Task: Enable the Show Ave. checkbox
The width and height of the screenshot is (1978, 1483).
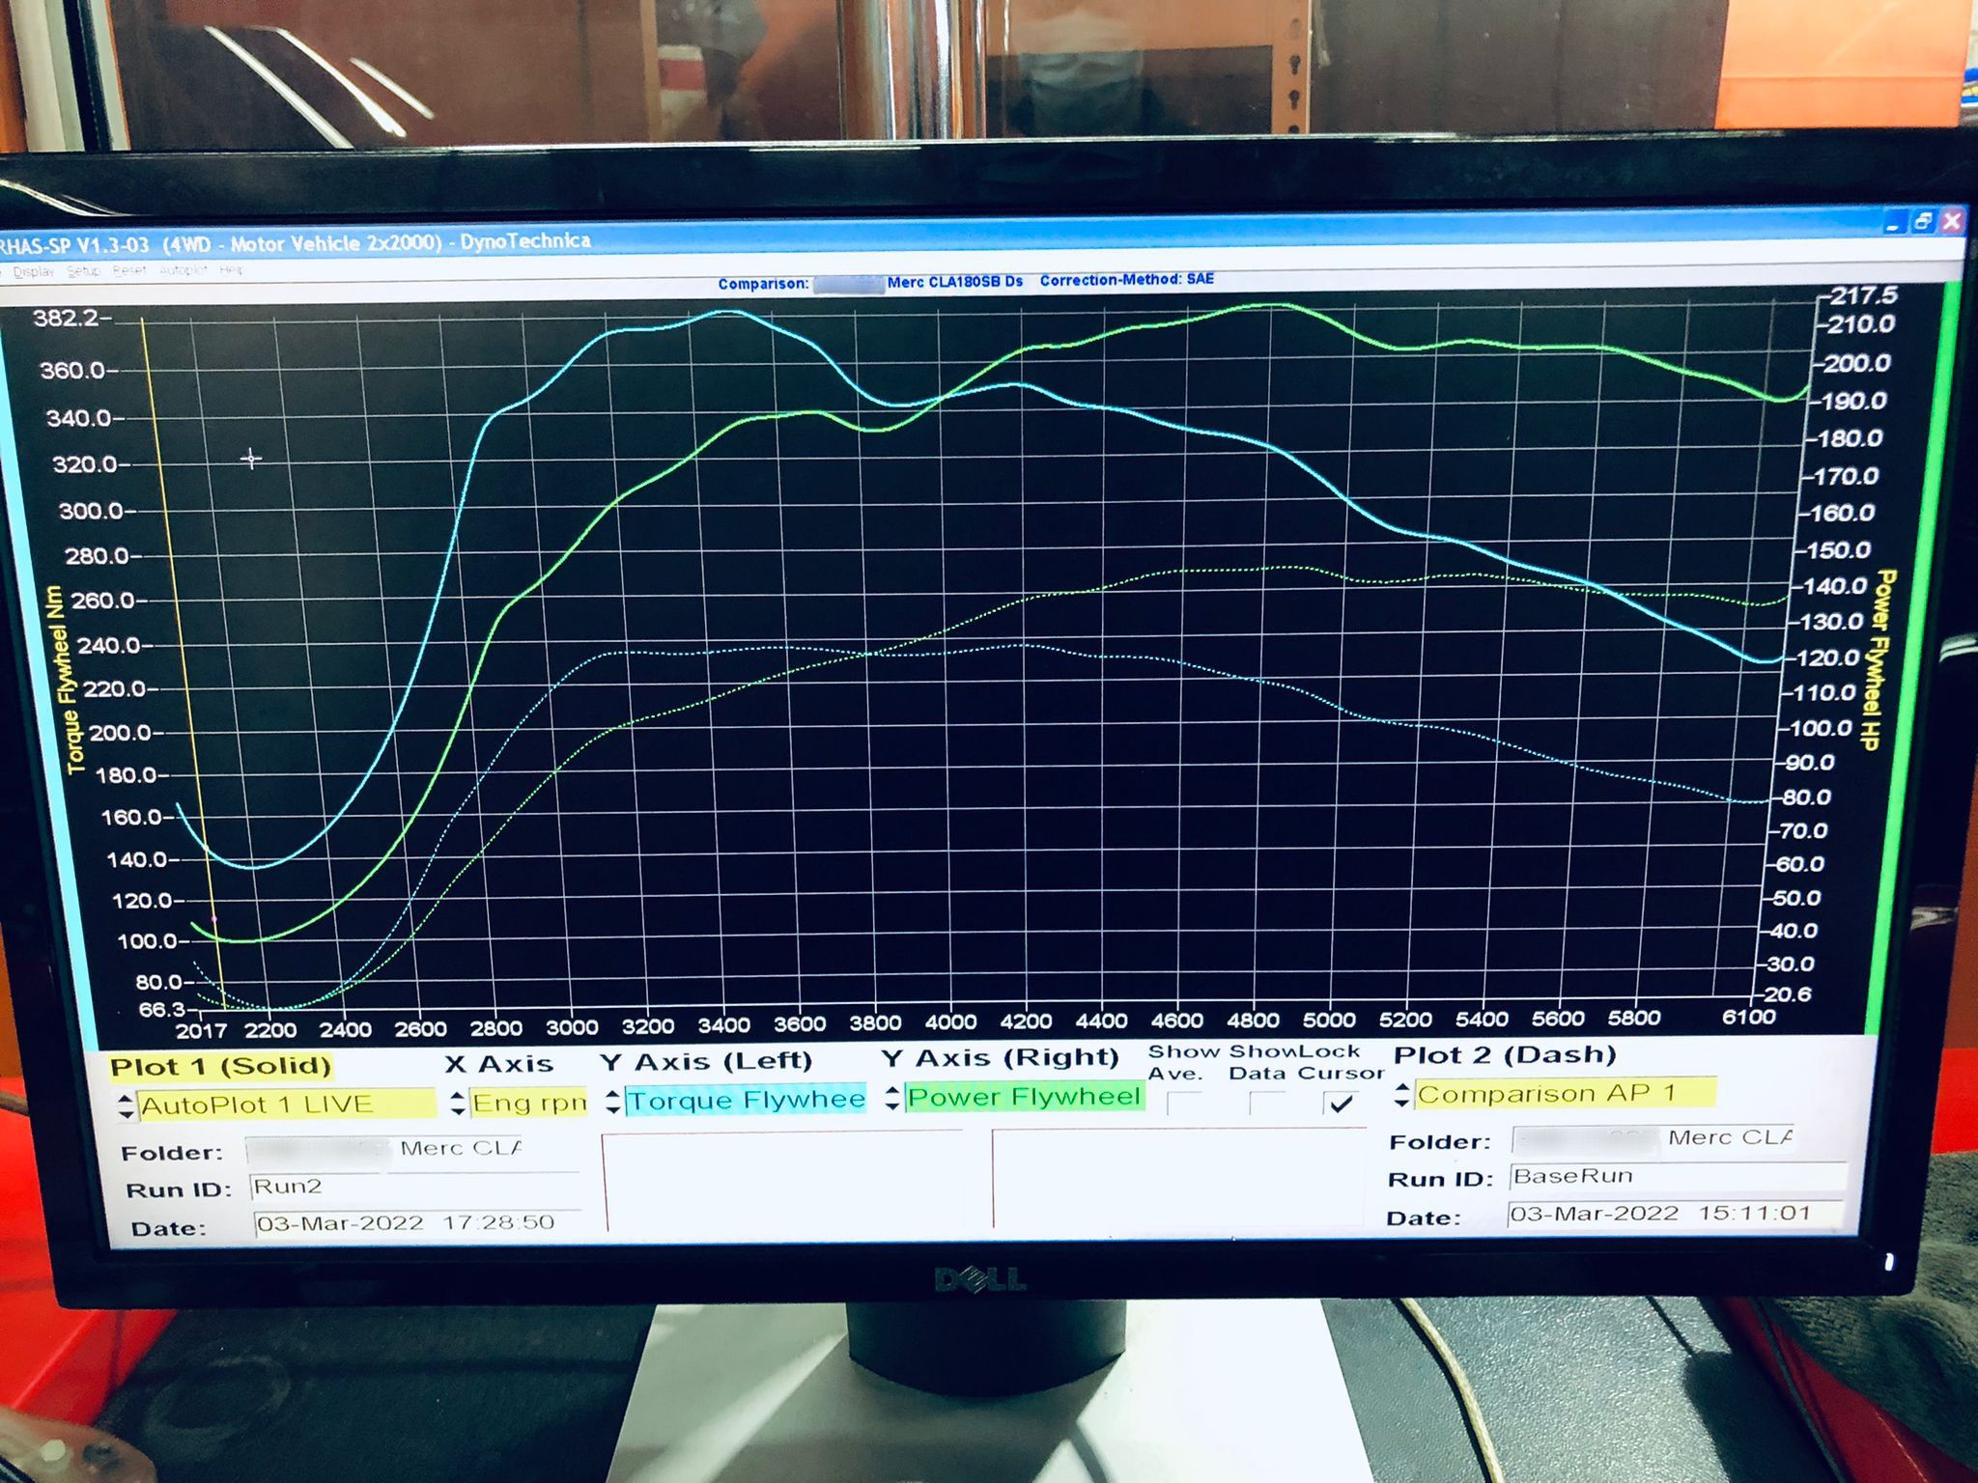Action: point(1184,1103)
